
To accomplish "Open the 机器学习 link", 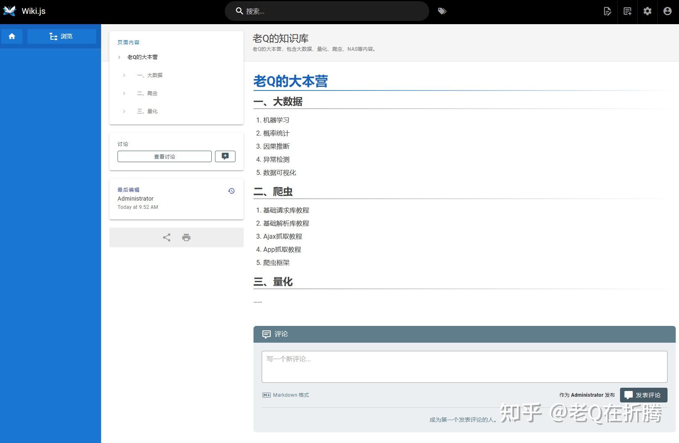I will tap(276, 120).
